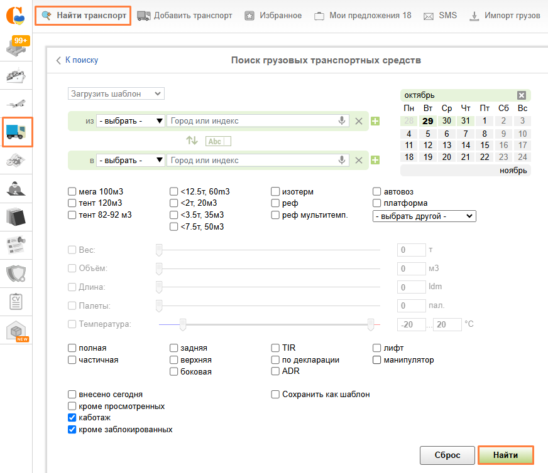The width and height of the screenshot is (548, 473).
Task: Click the left temperature slider handle
Action: point(183,324)
